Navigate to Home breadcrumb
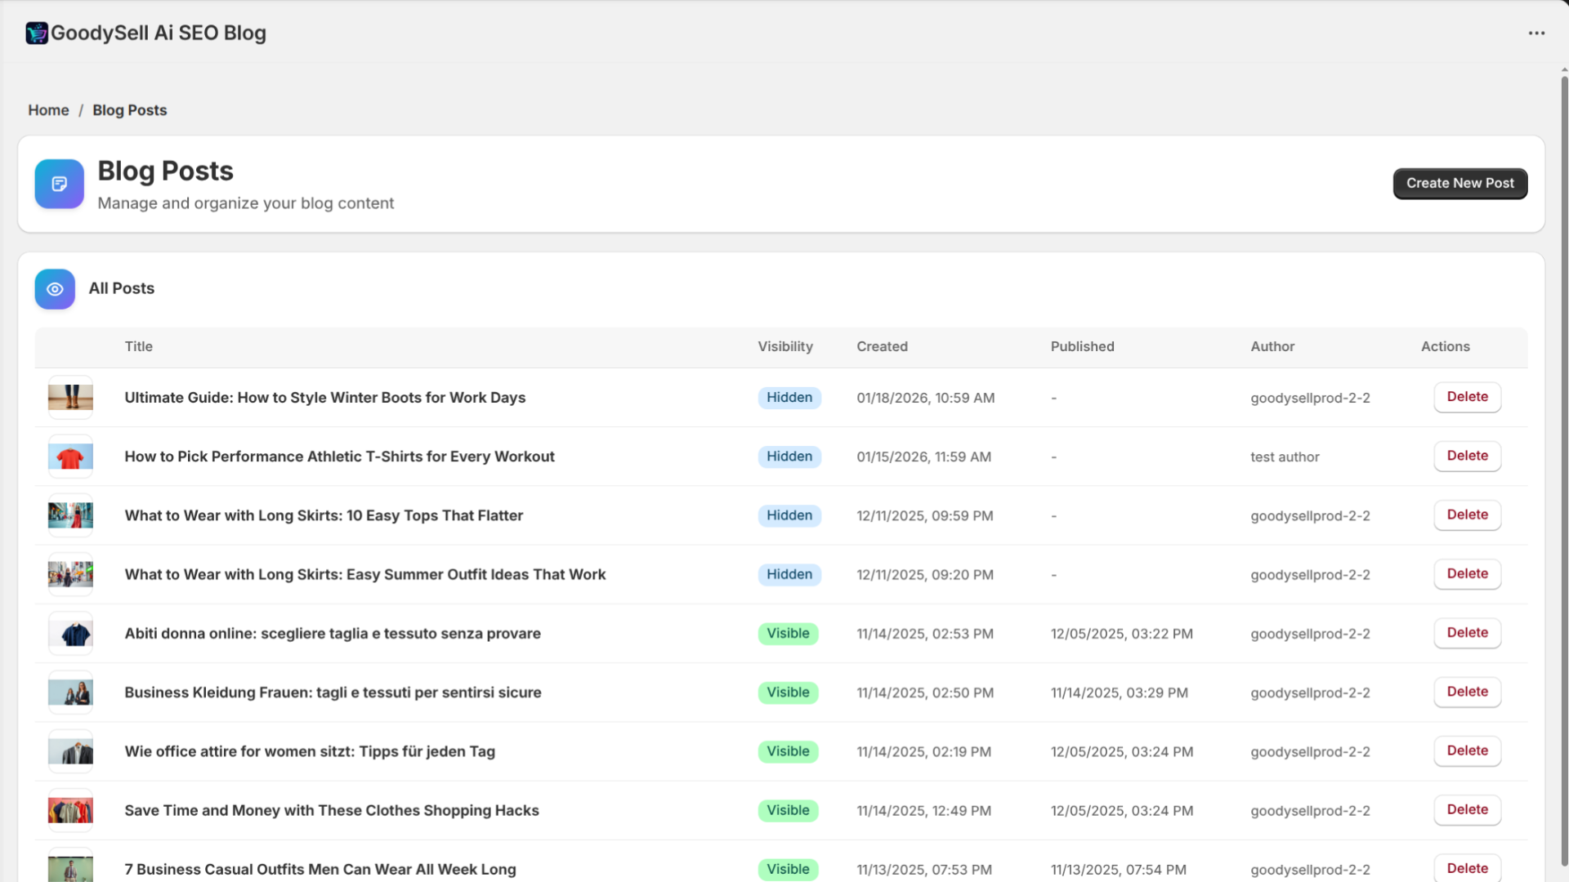1569x882 pixels. pos(48,109)
